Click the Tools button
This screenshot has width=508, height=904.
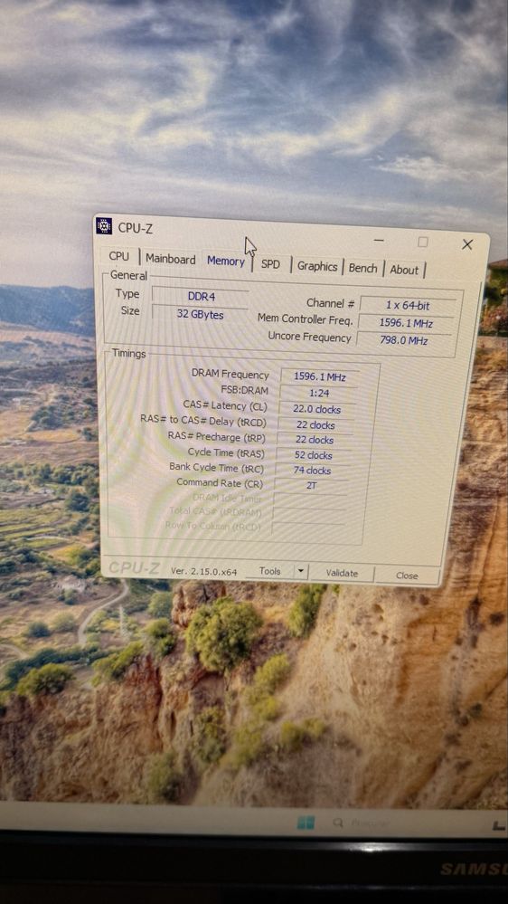(269, 571)
